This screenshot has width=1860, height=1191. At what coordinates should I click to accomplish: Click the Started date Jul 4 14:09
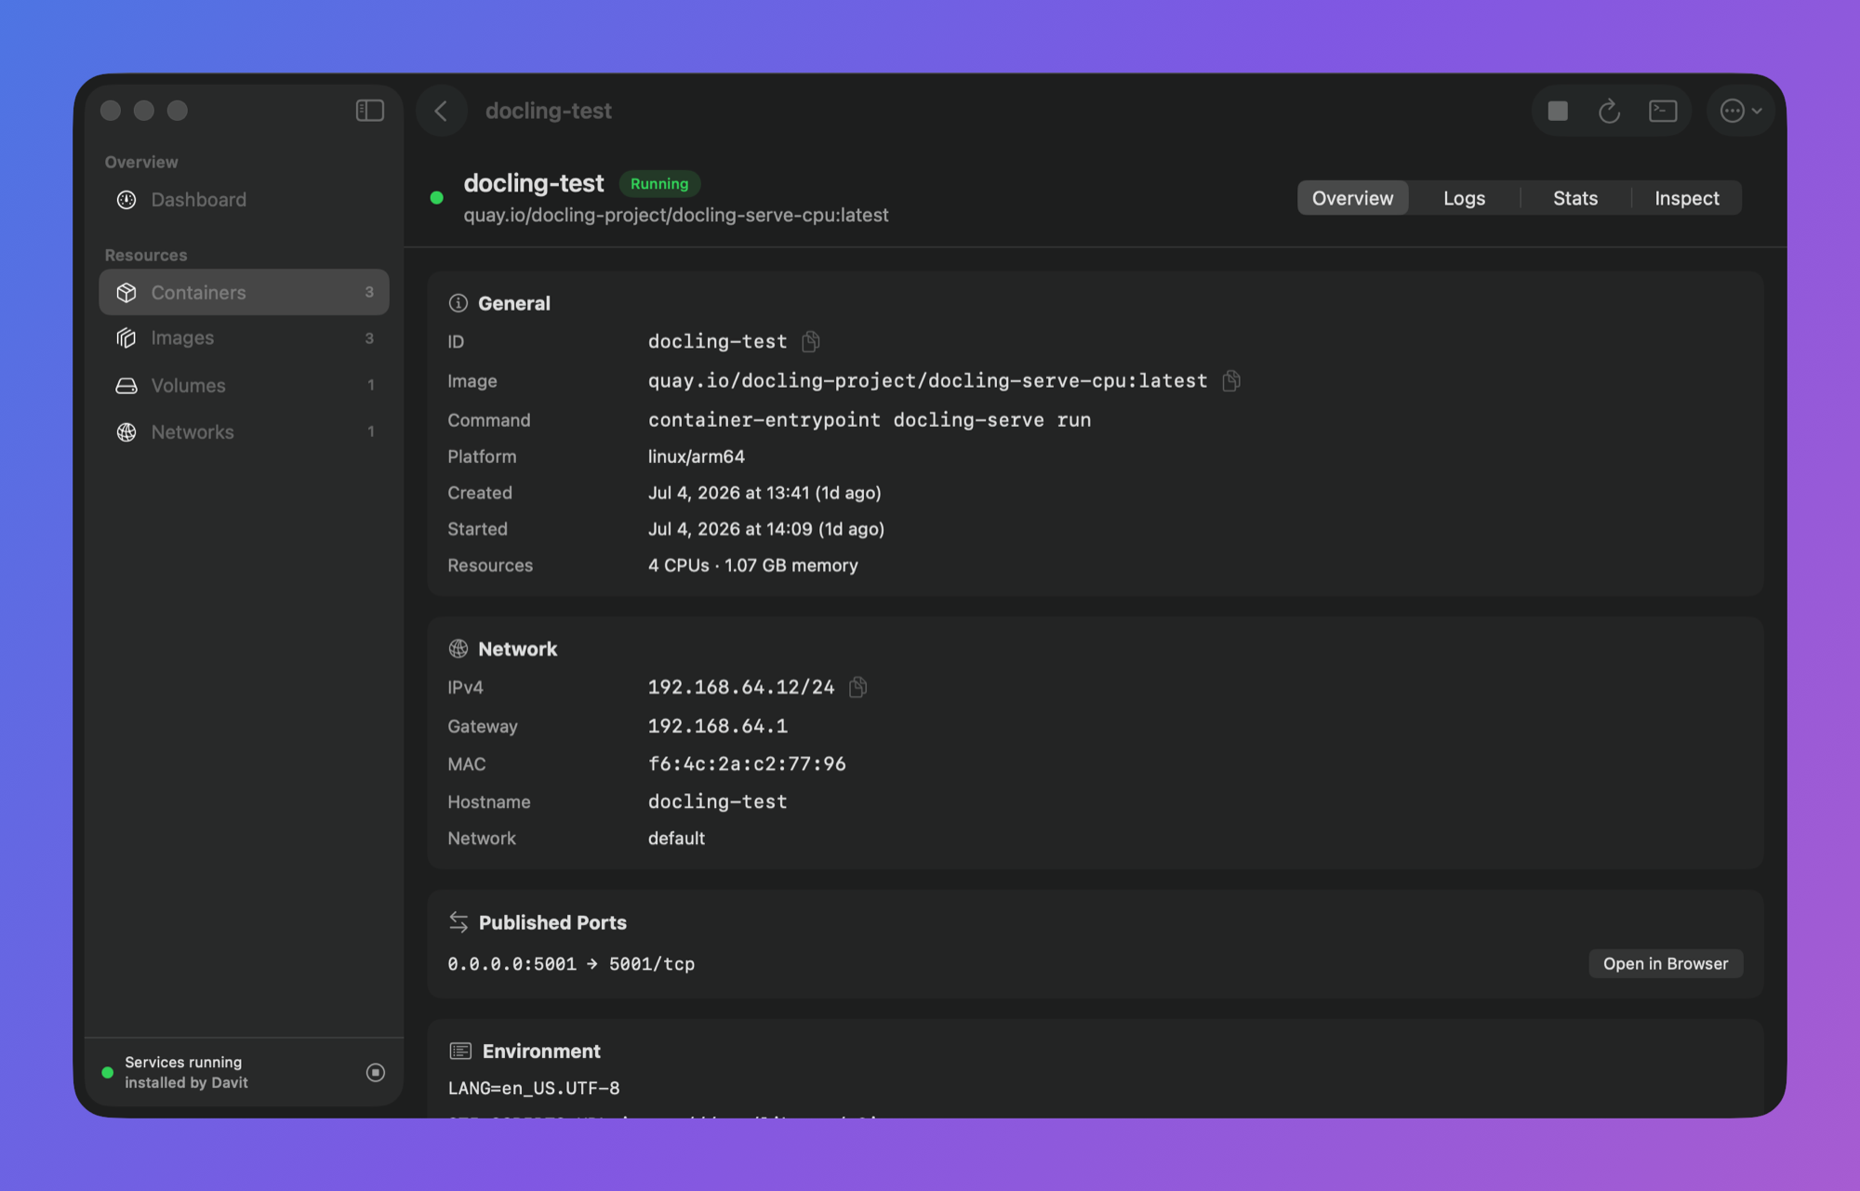click(766, 529)
